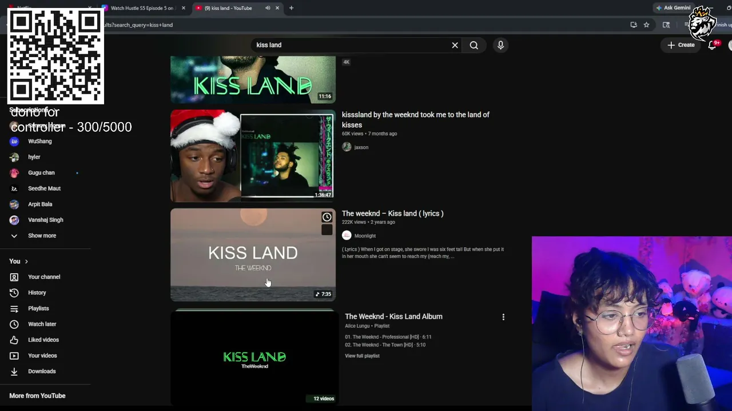Click the Your channel person icon
The width and height of the screenshot is (732, 411).
[14, 277]
